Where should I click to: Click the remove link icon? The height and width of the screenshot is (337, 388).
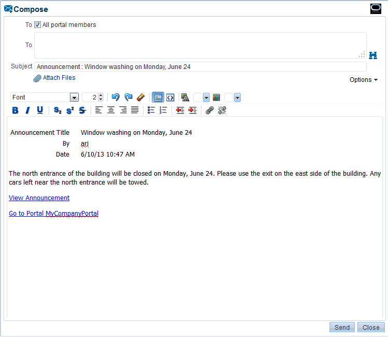coord(222,110)
